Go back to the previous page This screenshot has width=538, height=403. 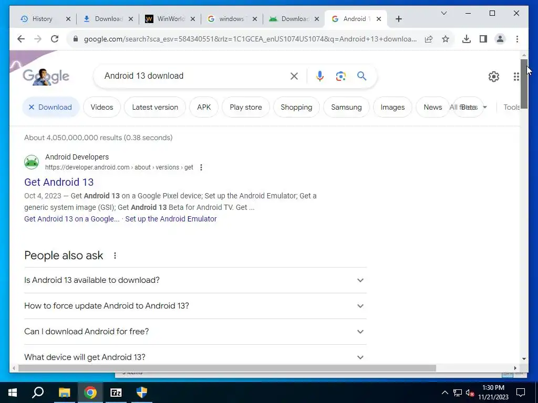point(21,39)
